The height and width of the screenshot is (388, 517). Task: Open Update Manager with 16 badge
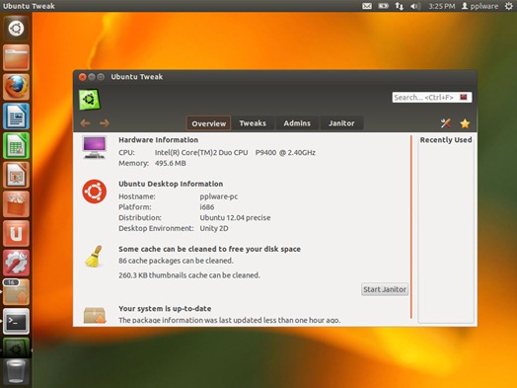(16, 292)
